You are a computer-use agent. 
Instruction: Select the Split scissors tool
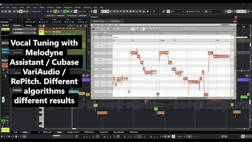(117, 11)
